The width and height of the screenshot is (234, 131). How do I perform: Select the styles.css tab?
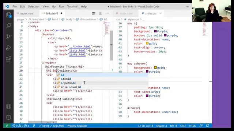(151, 13)
